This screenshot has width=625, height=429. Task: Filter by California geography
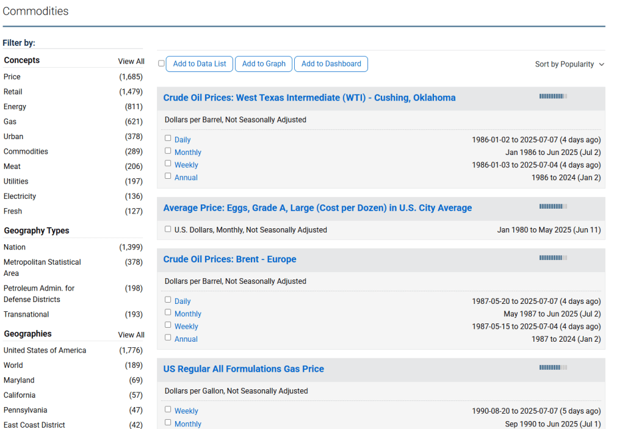click(20, 395)
